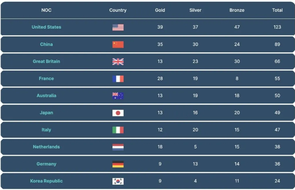This screenshot has width=295, height=190.
Task: Click the Germany flag icon
Action: click(118, 164)
